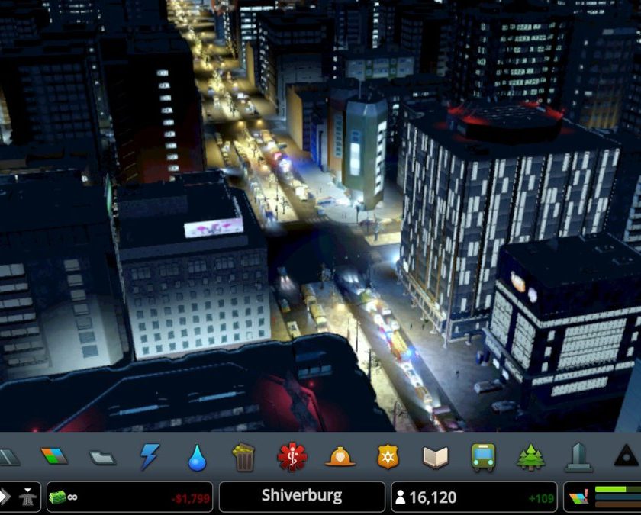Image resolution: width=641 pixels, height=515 pixels.
Task: Select the black triangle toolbar icon
Action: (x=627, y=456)
